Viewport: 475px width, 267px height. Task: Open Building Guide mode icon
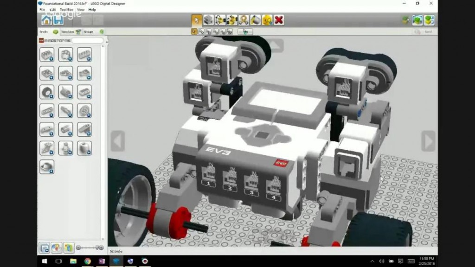tap(429, 20)
